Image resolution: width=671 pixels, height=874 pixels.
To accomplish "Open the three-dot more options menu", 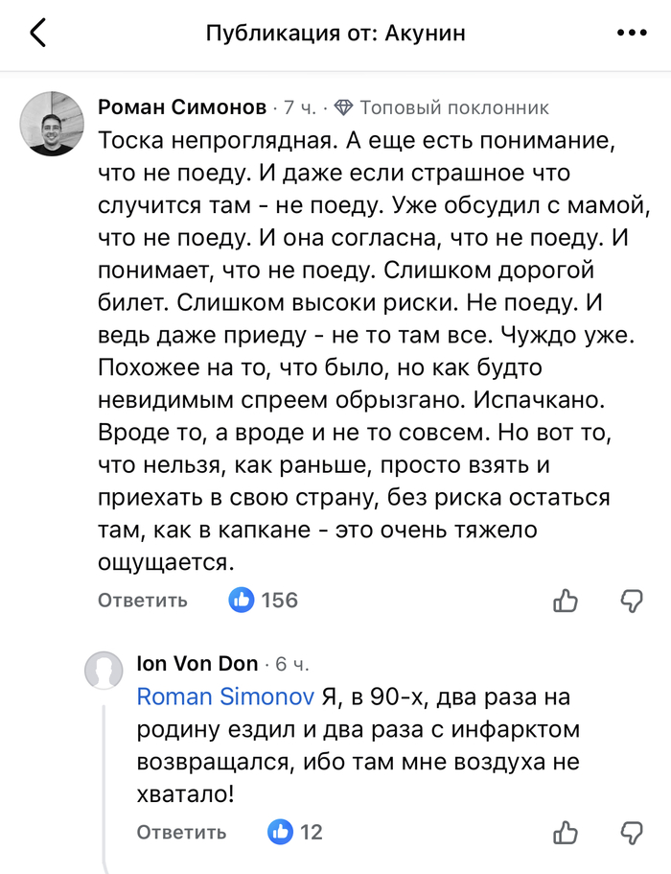I will click(632, 34).
